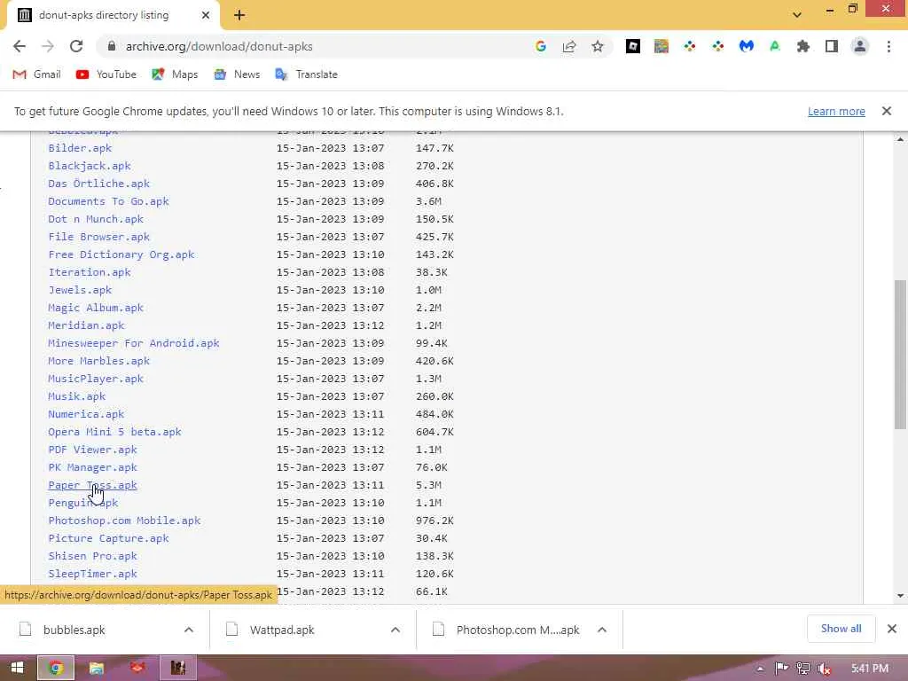Viewport: 908px width, 681px height.
Task: Click the green A extension icon
Action: [775, 46]
